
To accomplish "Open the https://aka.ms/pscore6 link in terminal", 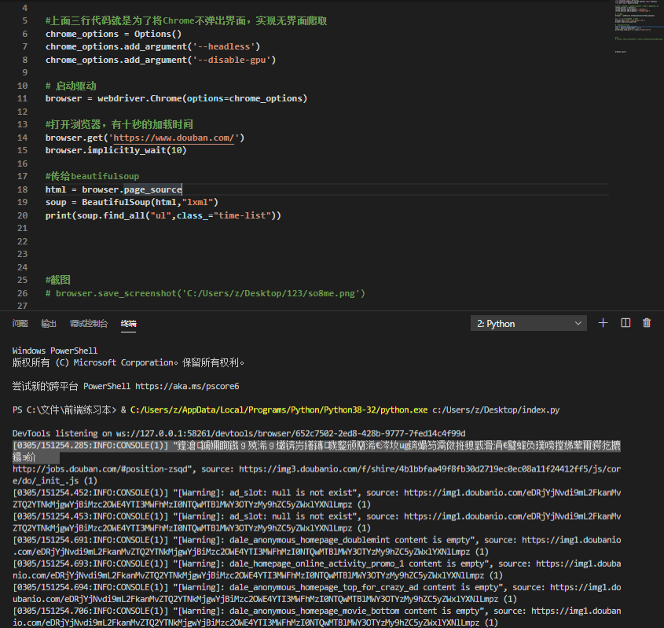I will point(187,386).
